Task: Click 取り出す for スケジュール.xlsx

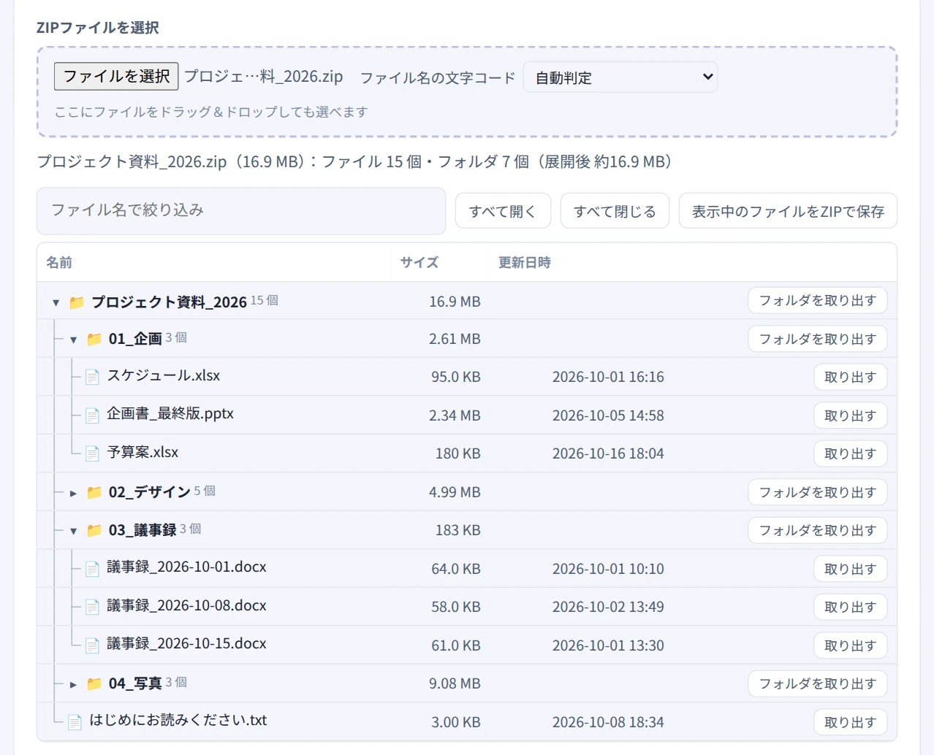Action: (x=851, y=377)
